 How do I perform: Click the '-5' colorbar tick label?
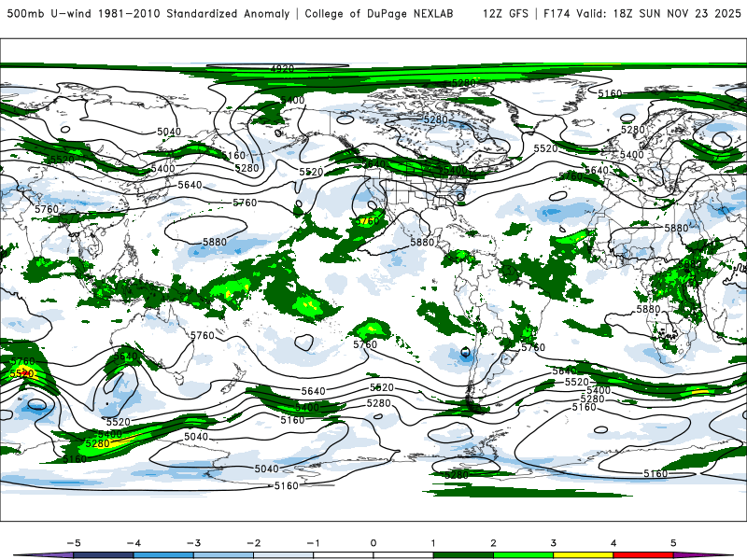tap(74, 543)
